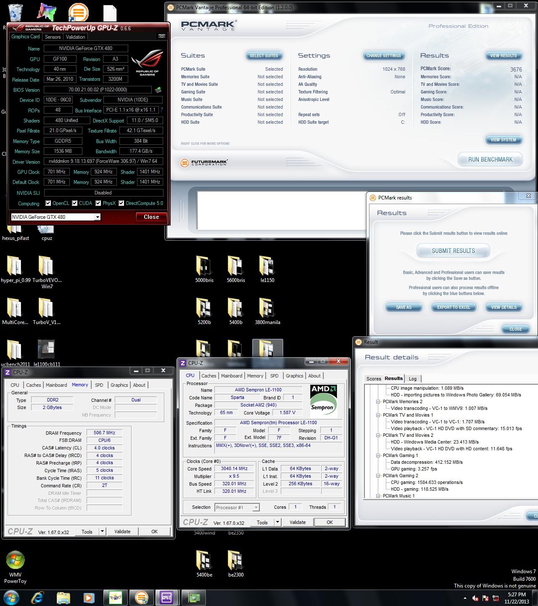
Task: Click the Windows Start orb
Action: point(11,597)
